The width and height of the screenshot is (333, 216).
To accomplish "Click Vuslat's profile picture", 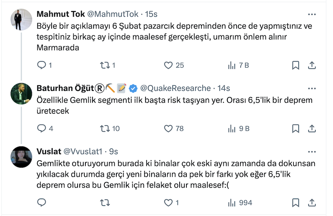I will click(x=21, y=157).
